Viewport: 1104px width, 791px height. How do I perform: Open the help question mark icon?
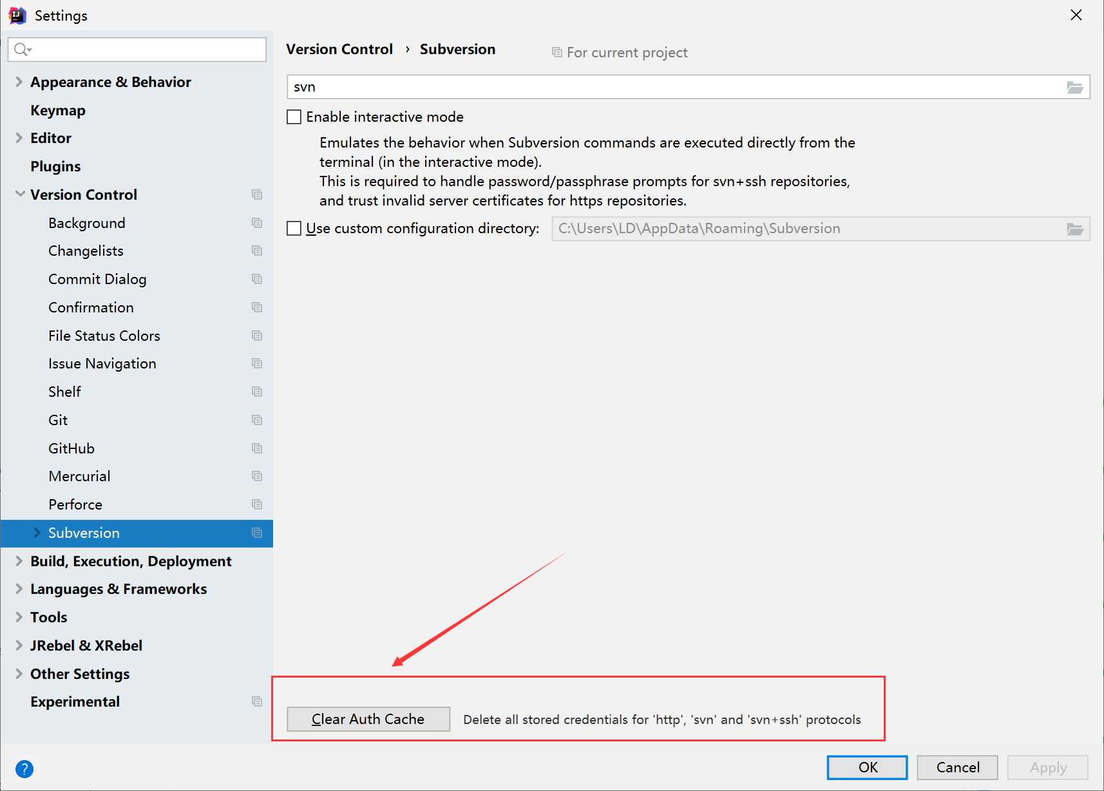tap(24, 768)
